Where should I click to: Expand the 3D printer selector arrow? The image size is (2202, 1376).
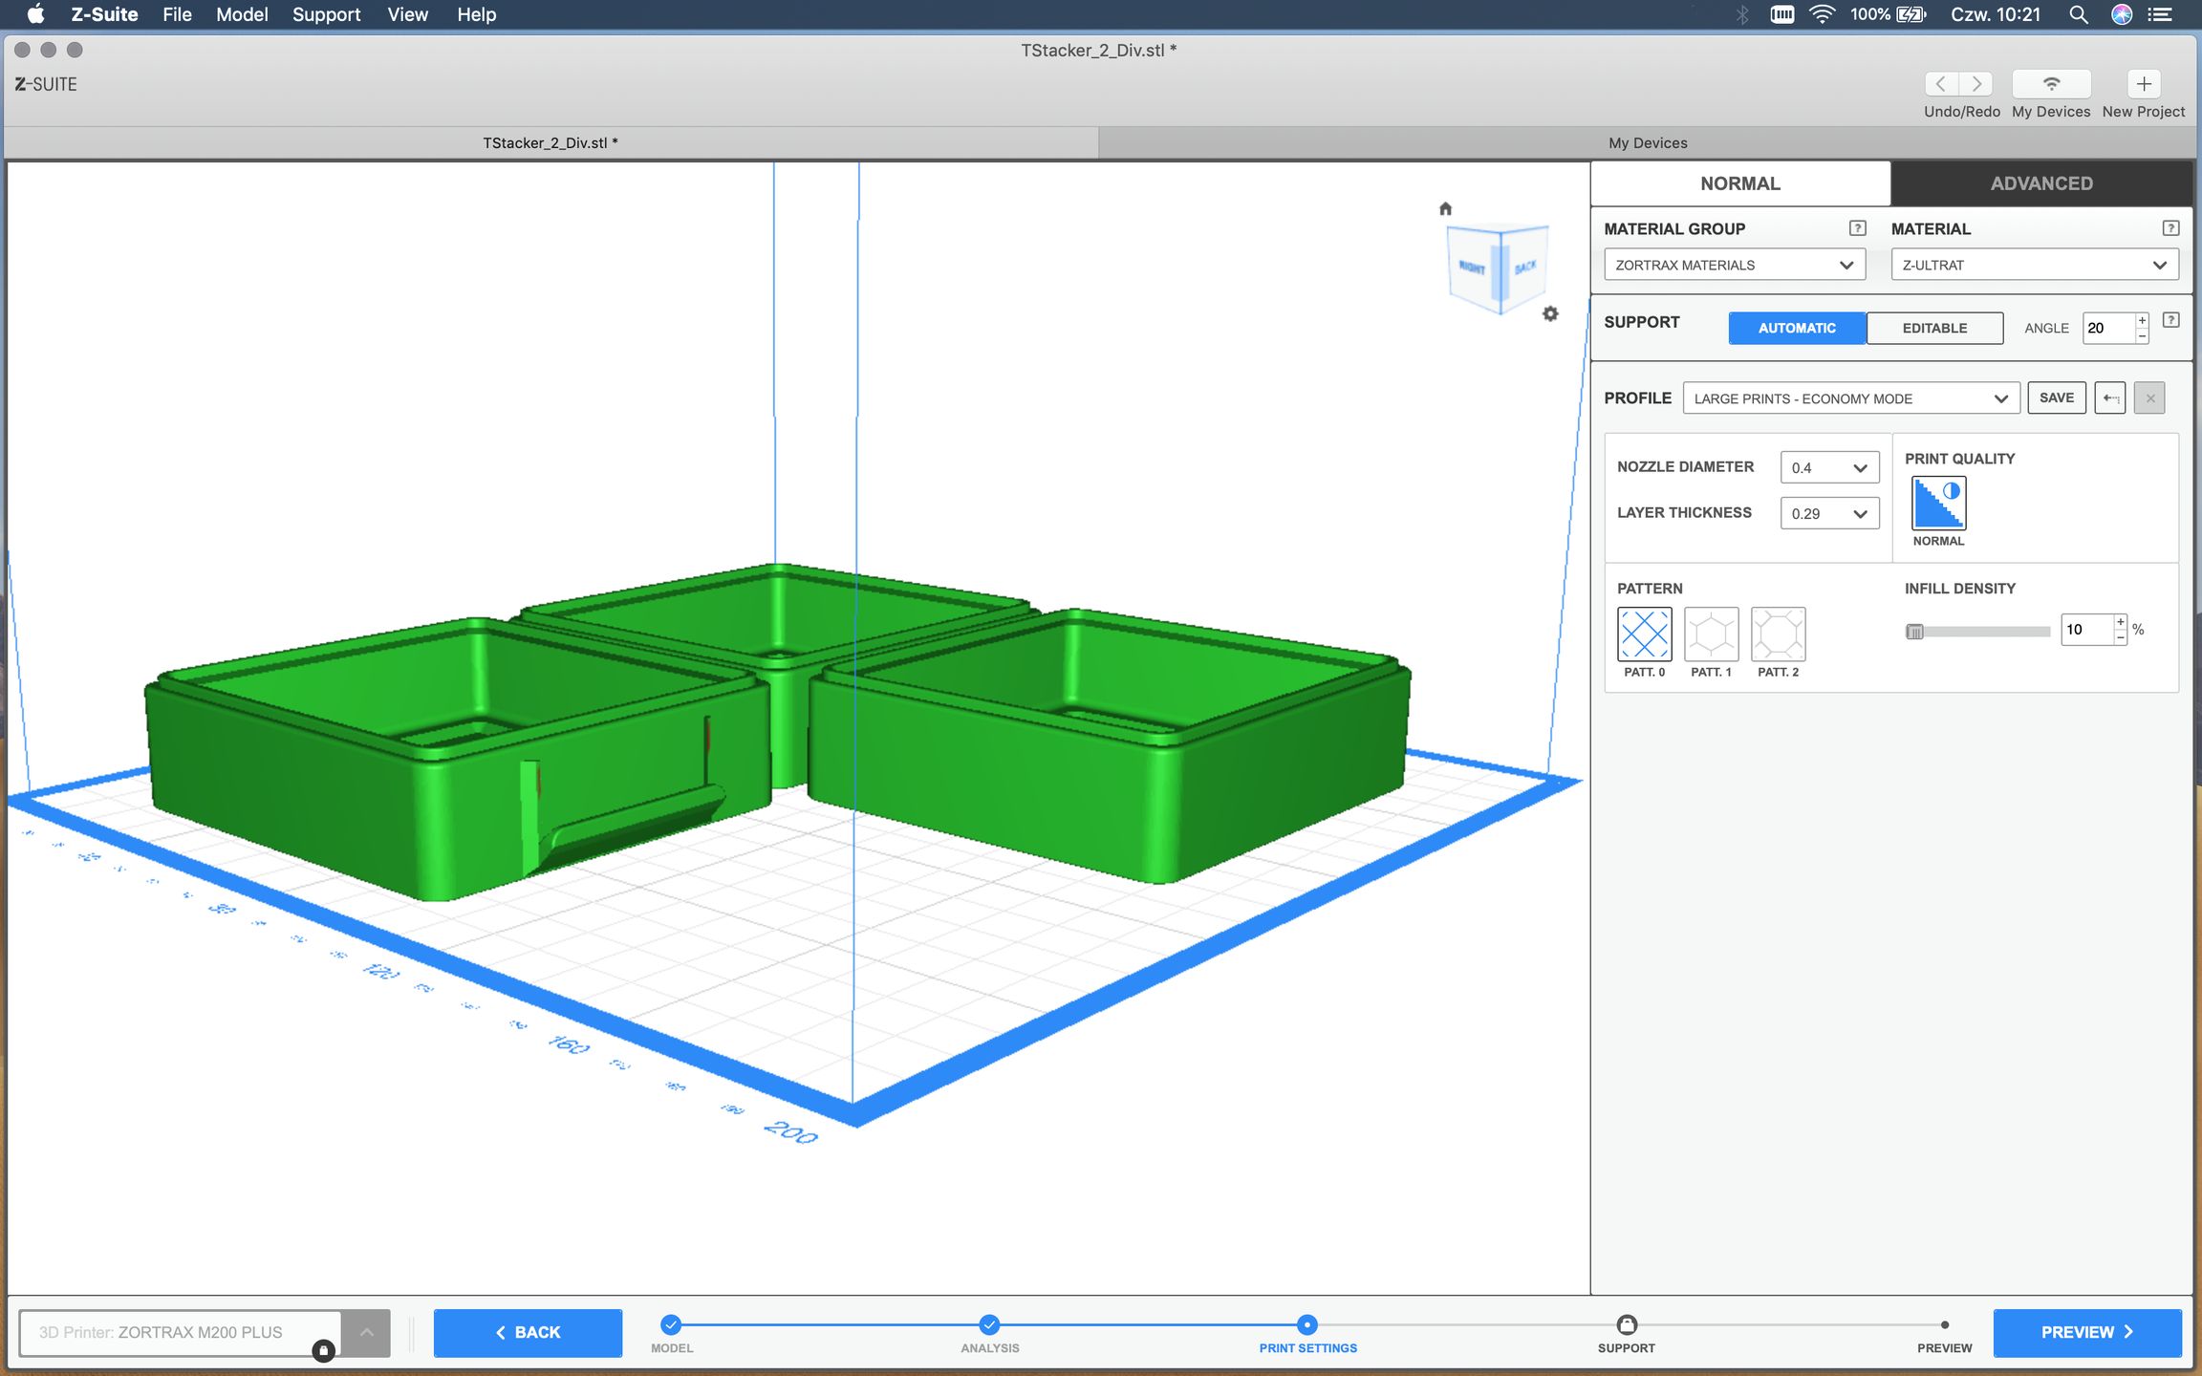366,1332
